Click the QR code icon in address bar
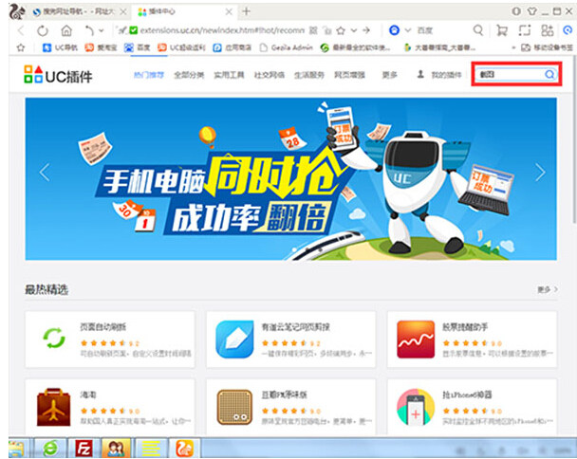Screen dimensions: 577x459 tap(313, 30)
